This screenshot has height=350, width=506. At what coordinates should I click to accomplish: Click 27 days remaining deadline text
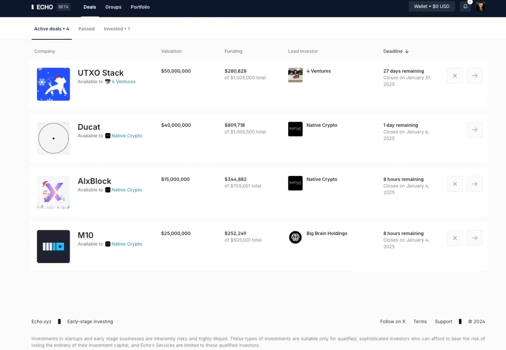(403, 71)
